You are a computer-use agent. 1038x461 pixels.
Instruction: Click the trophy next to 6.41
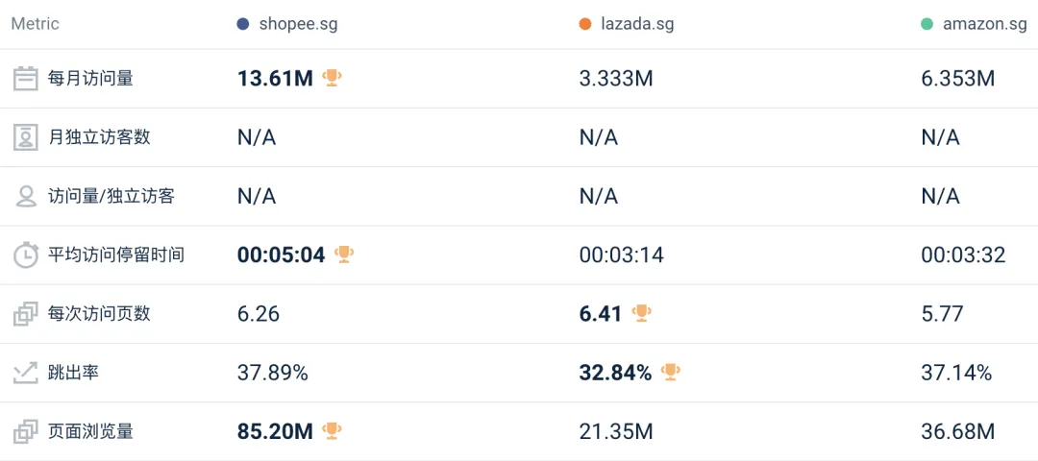coord(642,313)
